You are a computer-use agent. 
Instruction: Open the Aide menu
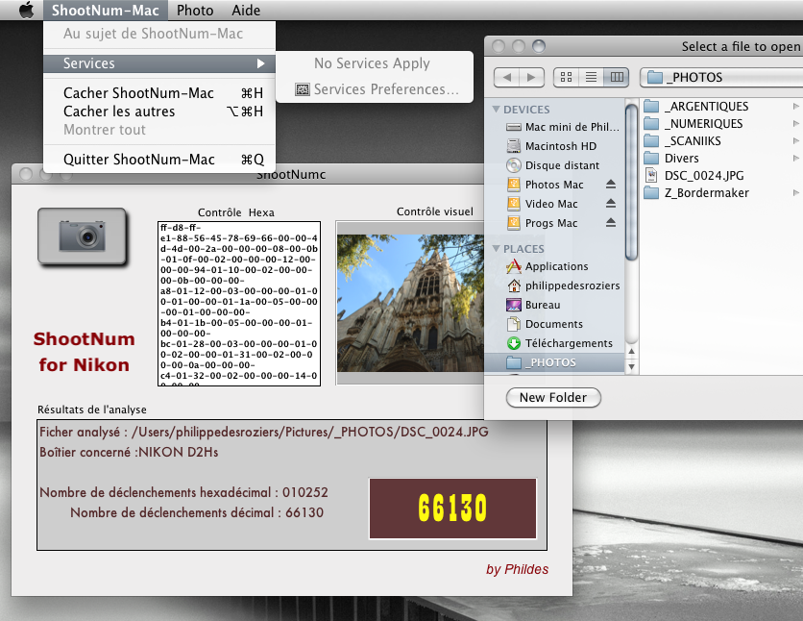tap(246, 11)
